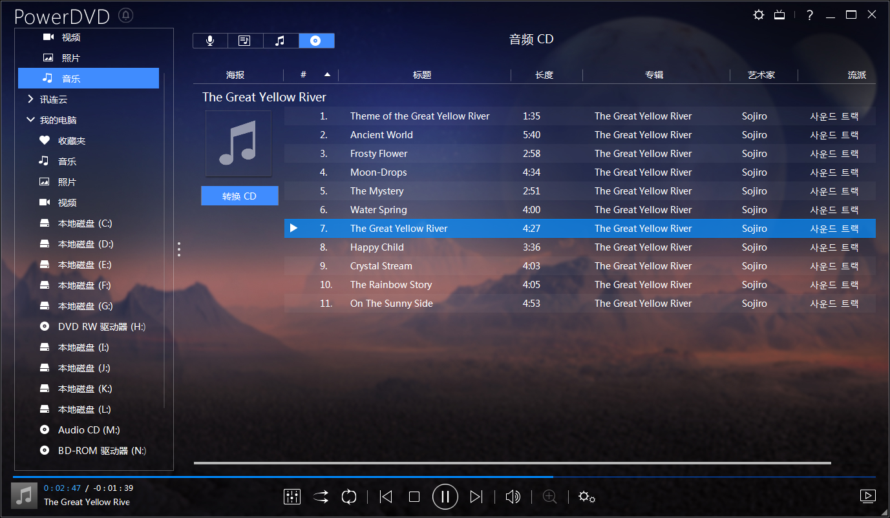890x518 pixels.
Task: Click the now-playing album thumbnail
Action: [25, 495]
